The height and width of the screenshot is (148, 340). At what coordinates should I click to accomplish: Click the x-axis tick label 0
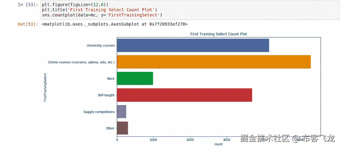[117, 140]
